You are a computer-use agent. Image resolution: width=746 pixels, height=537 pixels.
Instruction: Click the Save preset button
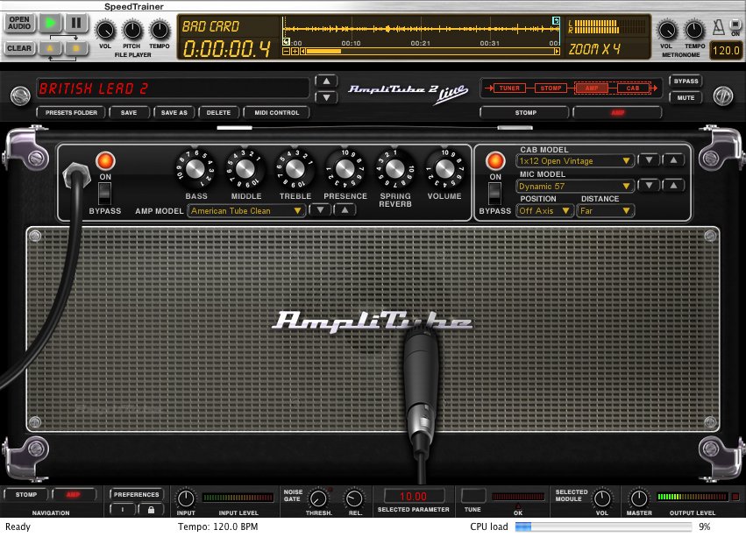pos(129,113)
